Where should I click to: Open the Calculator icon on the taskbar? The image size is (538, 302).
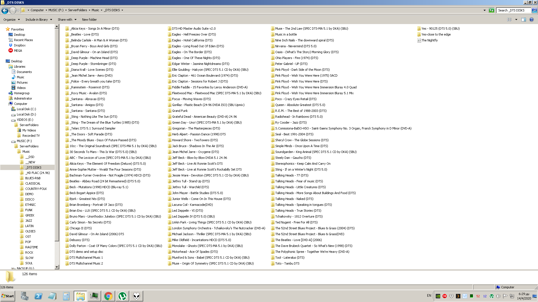tap(66, 296)
